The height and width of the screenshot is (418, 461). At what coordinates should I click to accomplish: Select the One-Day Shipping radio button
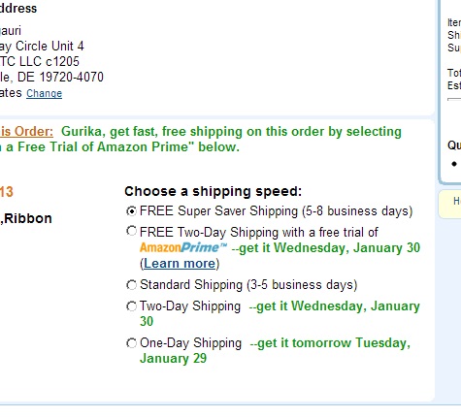pos(131,343)
